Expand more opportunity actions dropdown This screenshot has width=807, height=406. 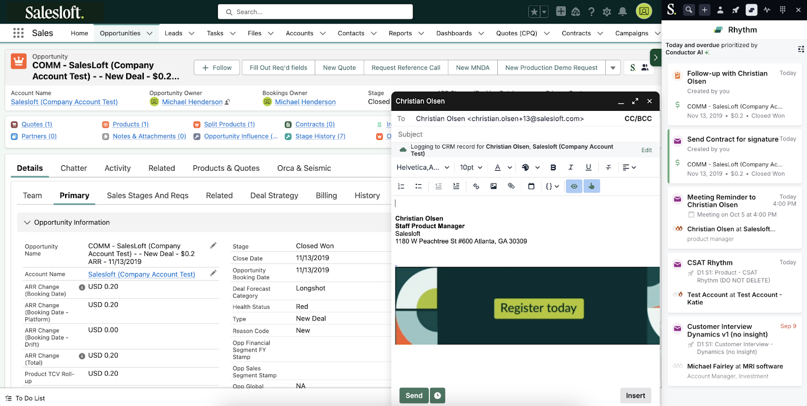(613, 67)
